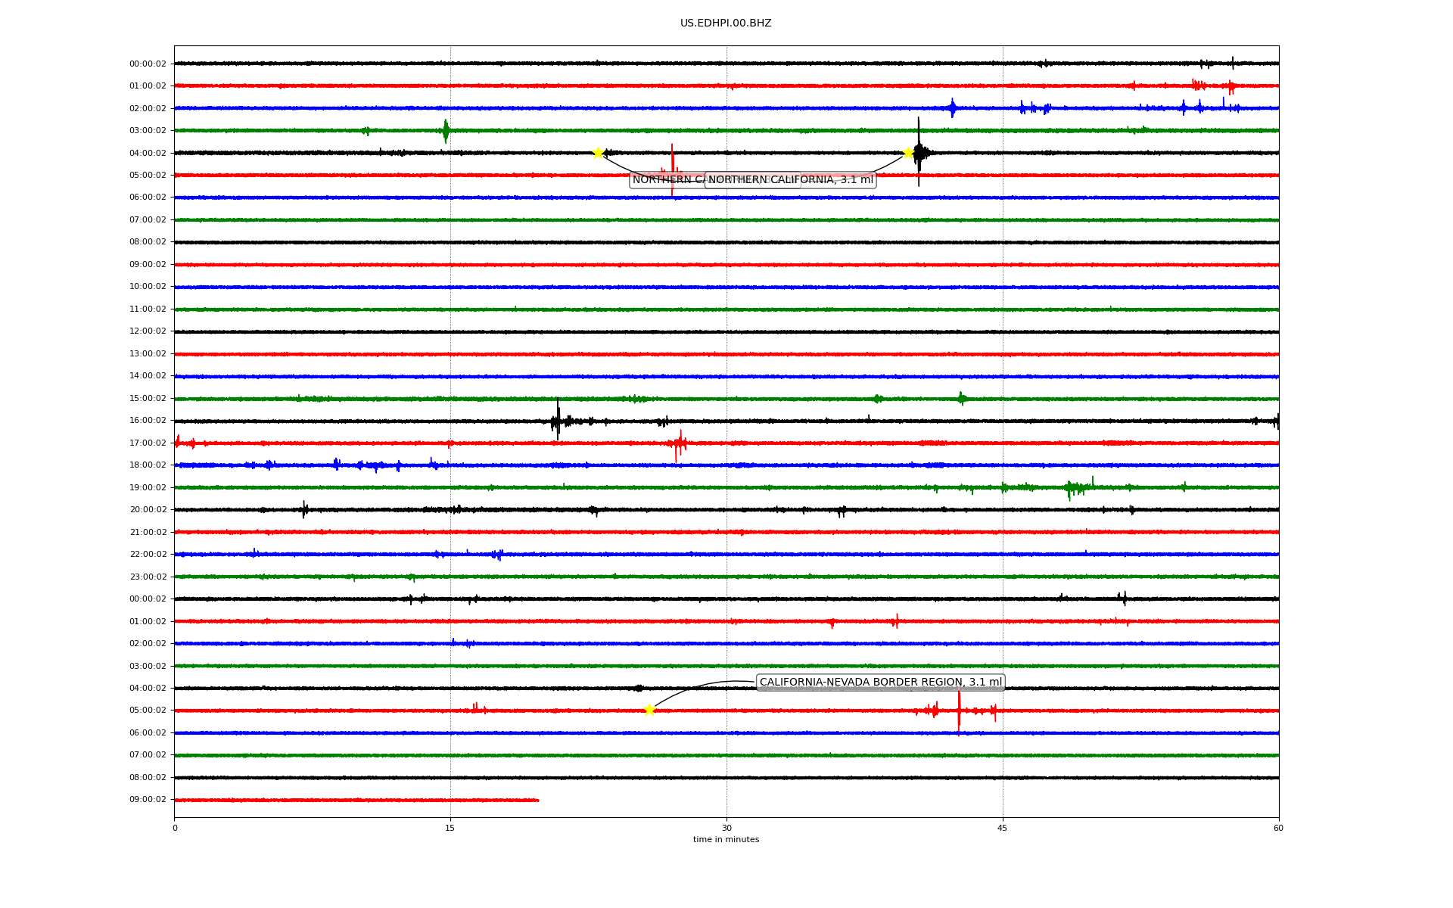Click the 45 tick on the x-axis
Viewport: 1453px width, 908px height.
1003,828
